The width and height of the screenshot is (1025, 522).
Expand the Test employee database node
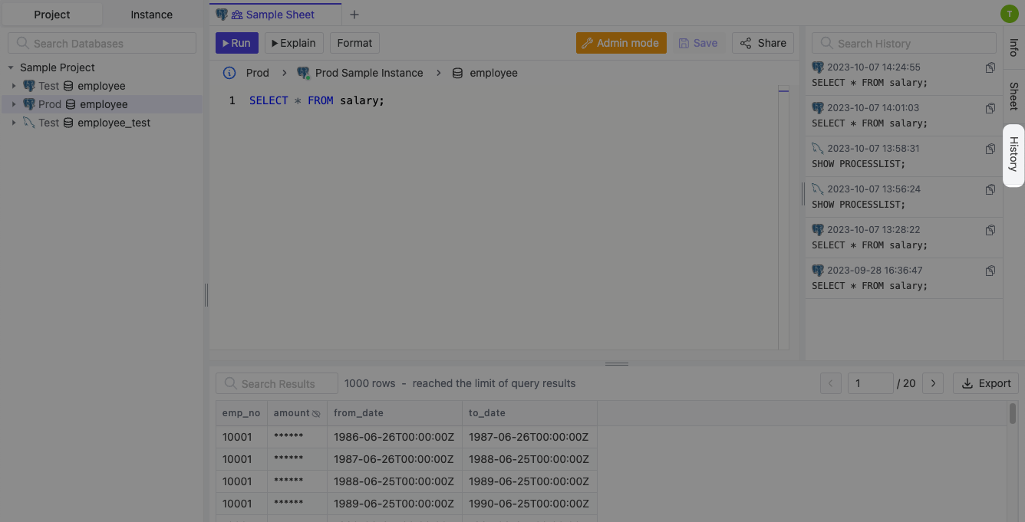point(14,86)
